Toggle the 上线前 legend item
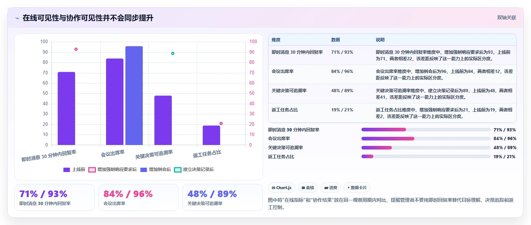This screenshot has height=225, width=531. [74, 169]
